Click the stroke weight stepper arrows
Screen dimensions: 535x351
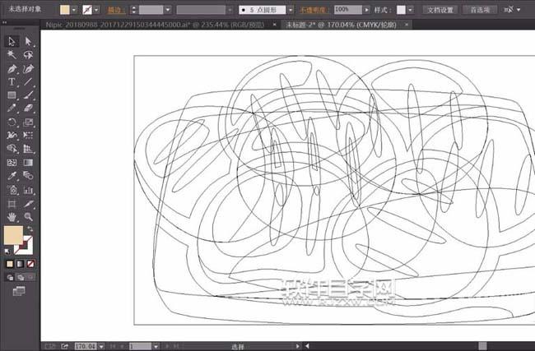point(133,10)
